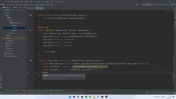Viewport: 176px width, 99px height.
Task: Select the 'final' completion suggestion
Action: pos(64,76)
